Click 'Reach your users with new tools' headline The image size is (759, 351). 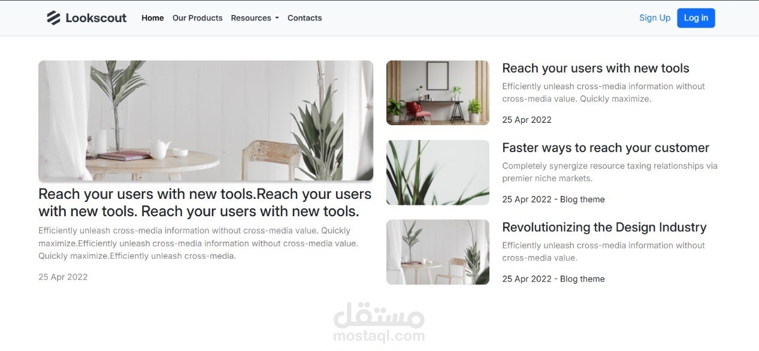coord(595,68)
